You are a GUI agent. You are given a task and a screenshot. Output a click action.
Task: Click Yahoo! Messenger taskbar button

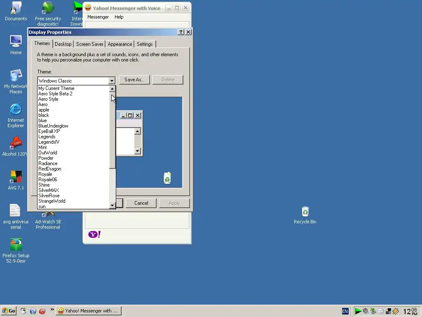coord(89,311)
